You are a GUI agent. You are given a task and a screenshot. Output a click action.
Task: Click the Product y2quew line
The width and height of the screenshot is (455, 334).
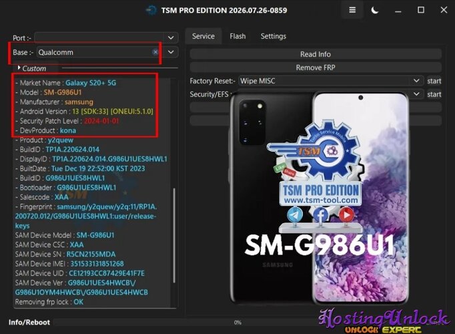(x=45, y=140)
